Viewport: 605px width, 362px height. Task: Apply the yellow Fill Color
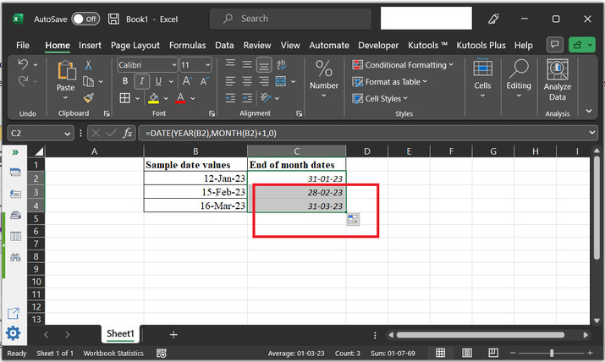click(x=153, y=98)
